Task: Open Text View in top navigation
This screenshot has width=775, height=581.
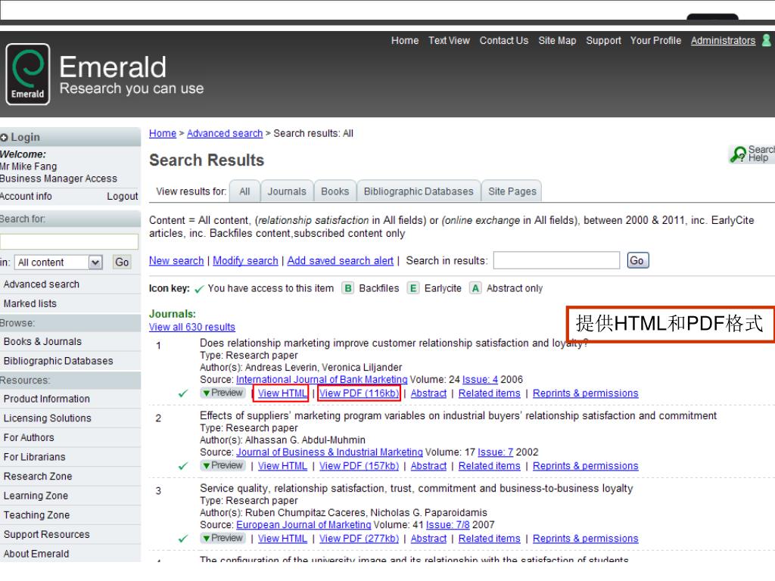Action: pos(449,41)
